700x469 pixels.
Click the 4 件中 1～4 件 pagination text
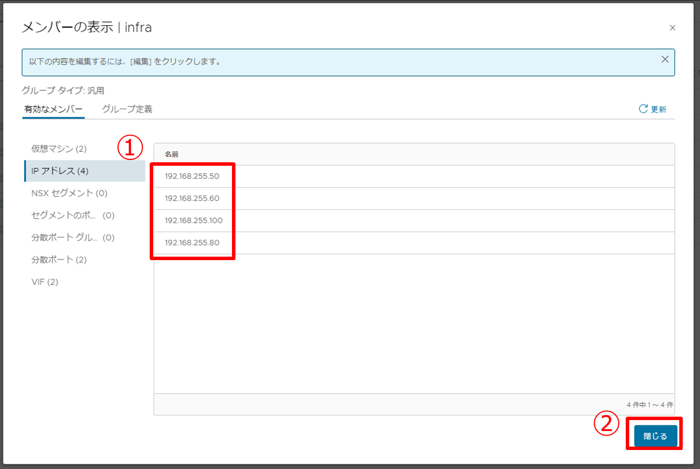[649, 405]
